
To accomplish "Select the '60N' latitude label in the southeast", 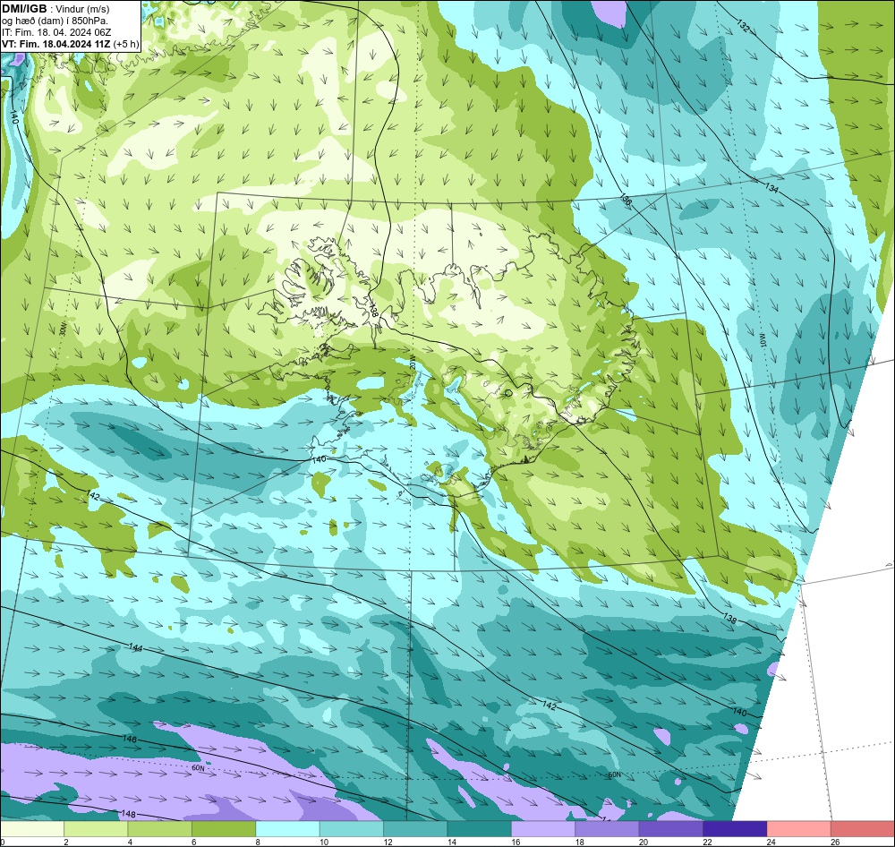I will tap(614, 775).
